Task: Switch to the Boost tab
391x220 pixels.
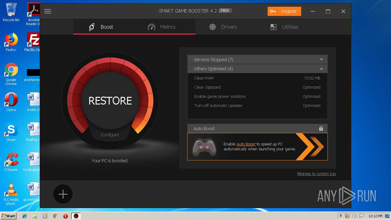Action: (x=104, y=27)
